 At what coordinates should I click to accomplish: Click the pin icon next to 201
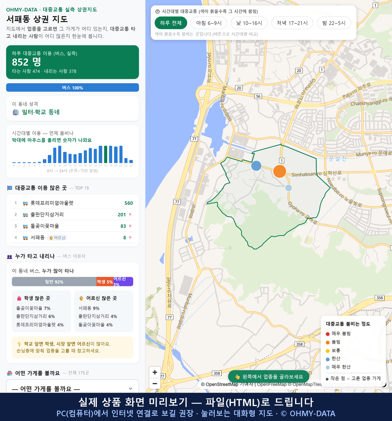coord(130,215)
